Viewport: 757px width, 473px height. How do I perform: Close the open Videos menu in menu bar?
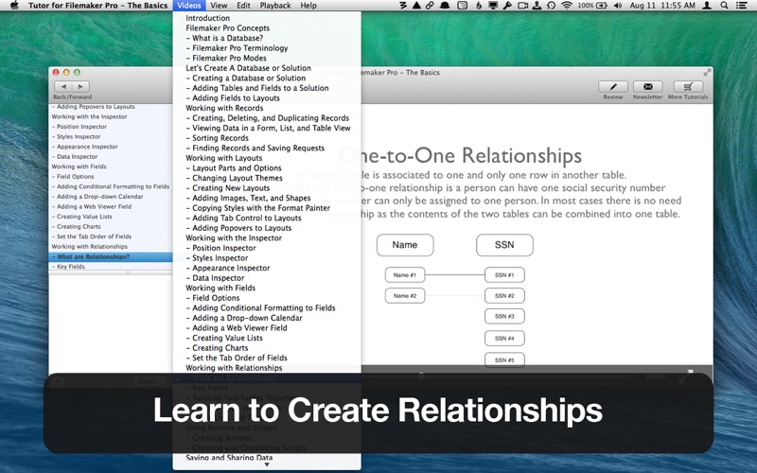188,6
